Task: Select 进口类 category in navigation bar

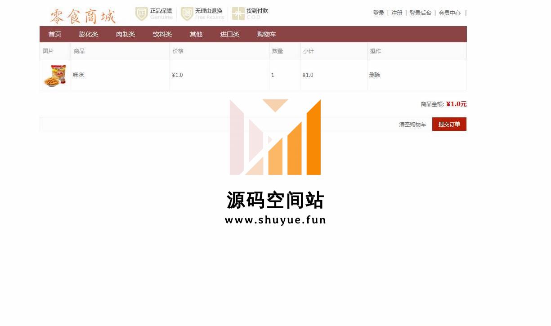Action: pos(230,34)
